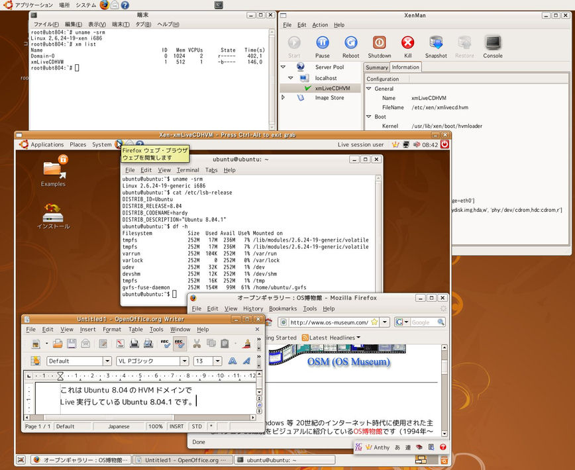This screenshot has height=470, width=575.
Task: Click the Pause icon in XenMan
Action: click(323, 43)
